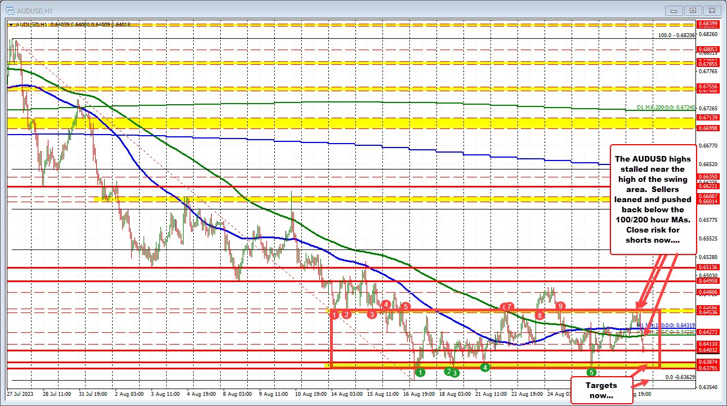This screenshot has height=406, width=727.
Task: Click the 0.68399 price label on the right axis
Action: [707, 24]
